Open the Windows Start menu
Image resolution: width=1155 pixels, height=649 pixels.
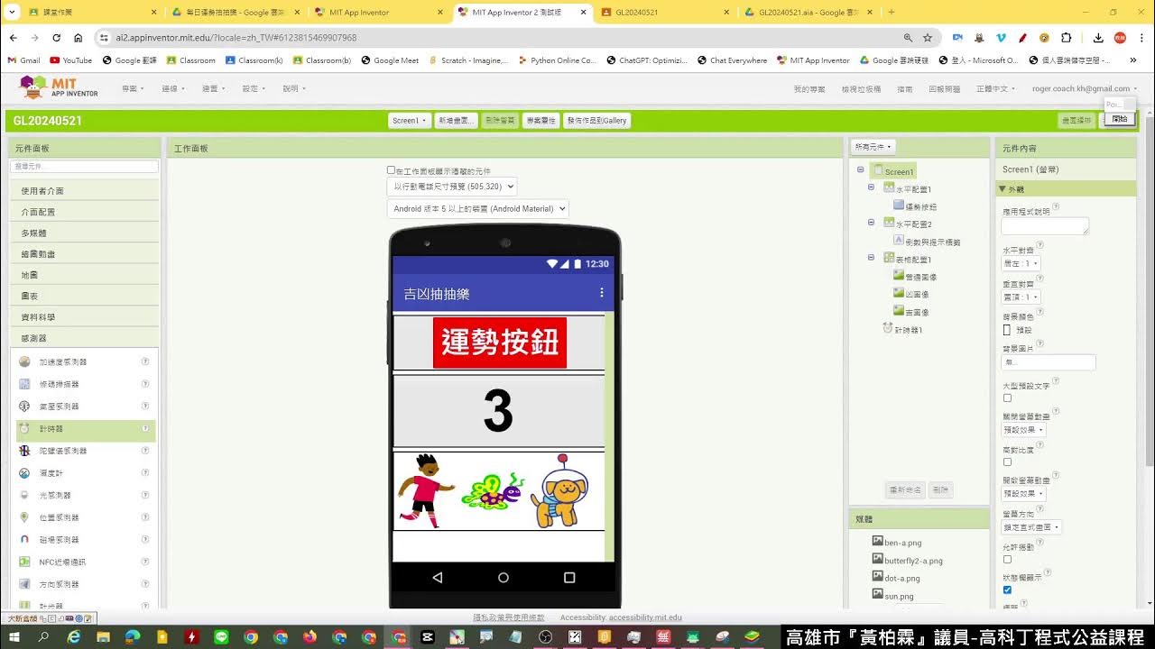click(x=14, y=637)
